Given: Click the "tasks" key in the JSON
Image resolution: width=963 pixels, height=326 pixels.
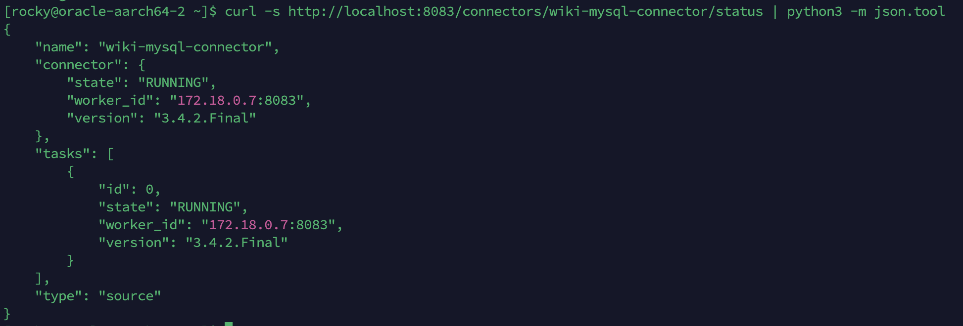Looking at the screenshot, I should (62, 154).
